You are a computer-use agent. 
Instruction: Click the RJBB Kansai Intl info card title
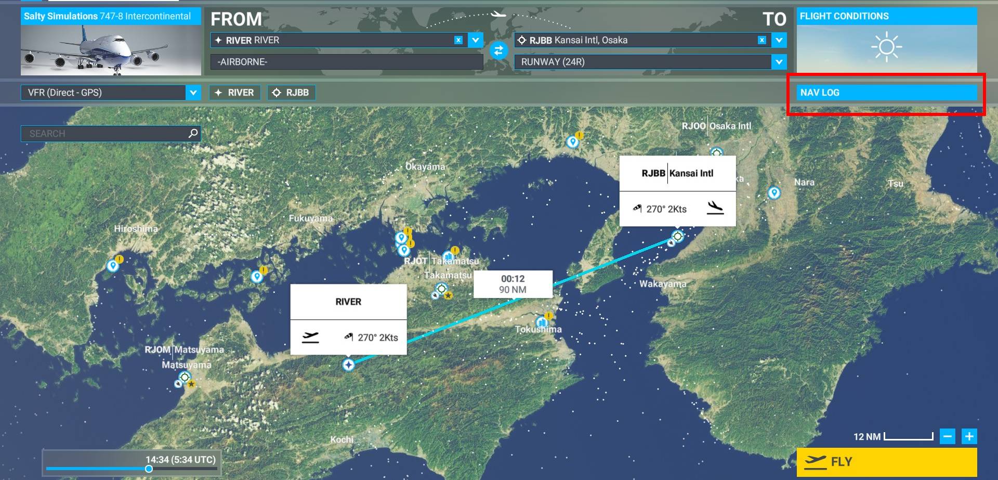click(677, 173)
